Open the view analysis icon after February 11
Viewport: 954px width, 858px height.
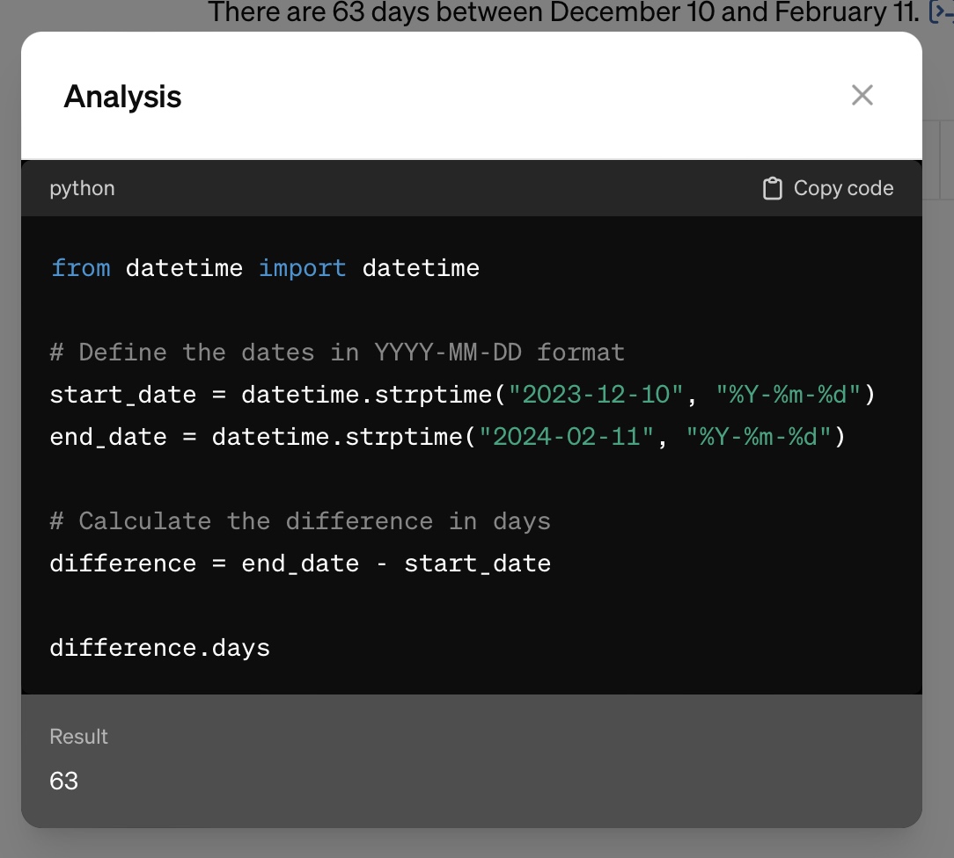pyautogui.click(x=941, y=12)
